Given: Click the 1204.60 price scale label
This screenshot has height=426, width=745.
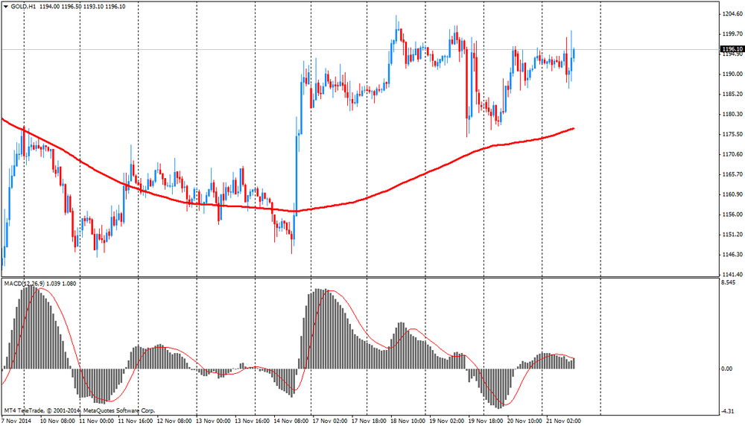Looking at the screenshot, I should [x=732, y=13].
